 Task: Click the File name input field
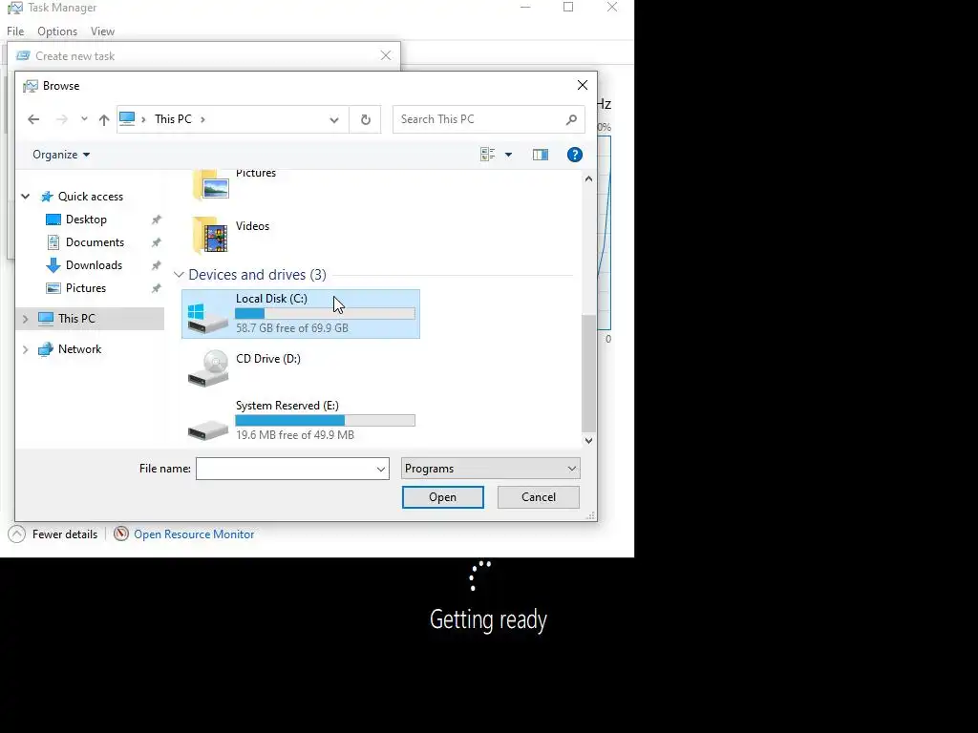(x=285, y=469)
